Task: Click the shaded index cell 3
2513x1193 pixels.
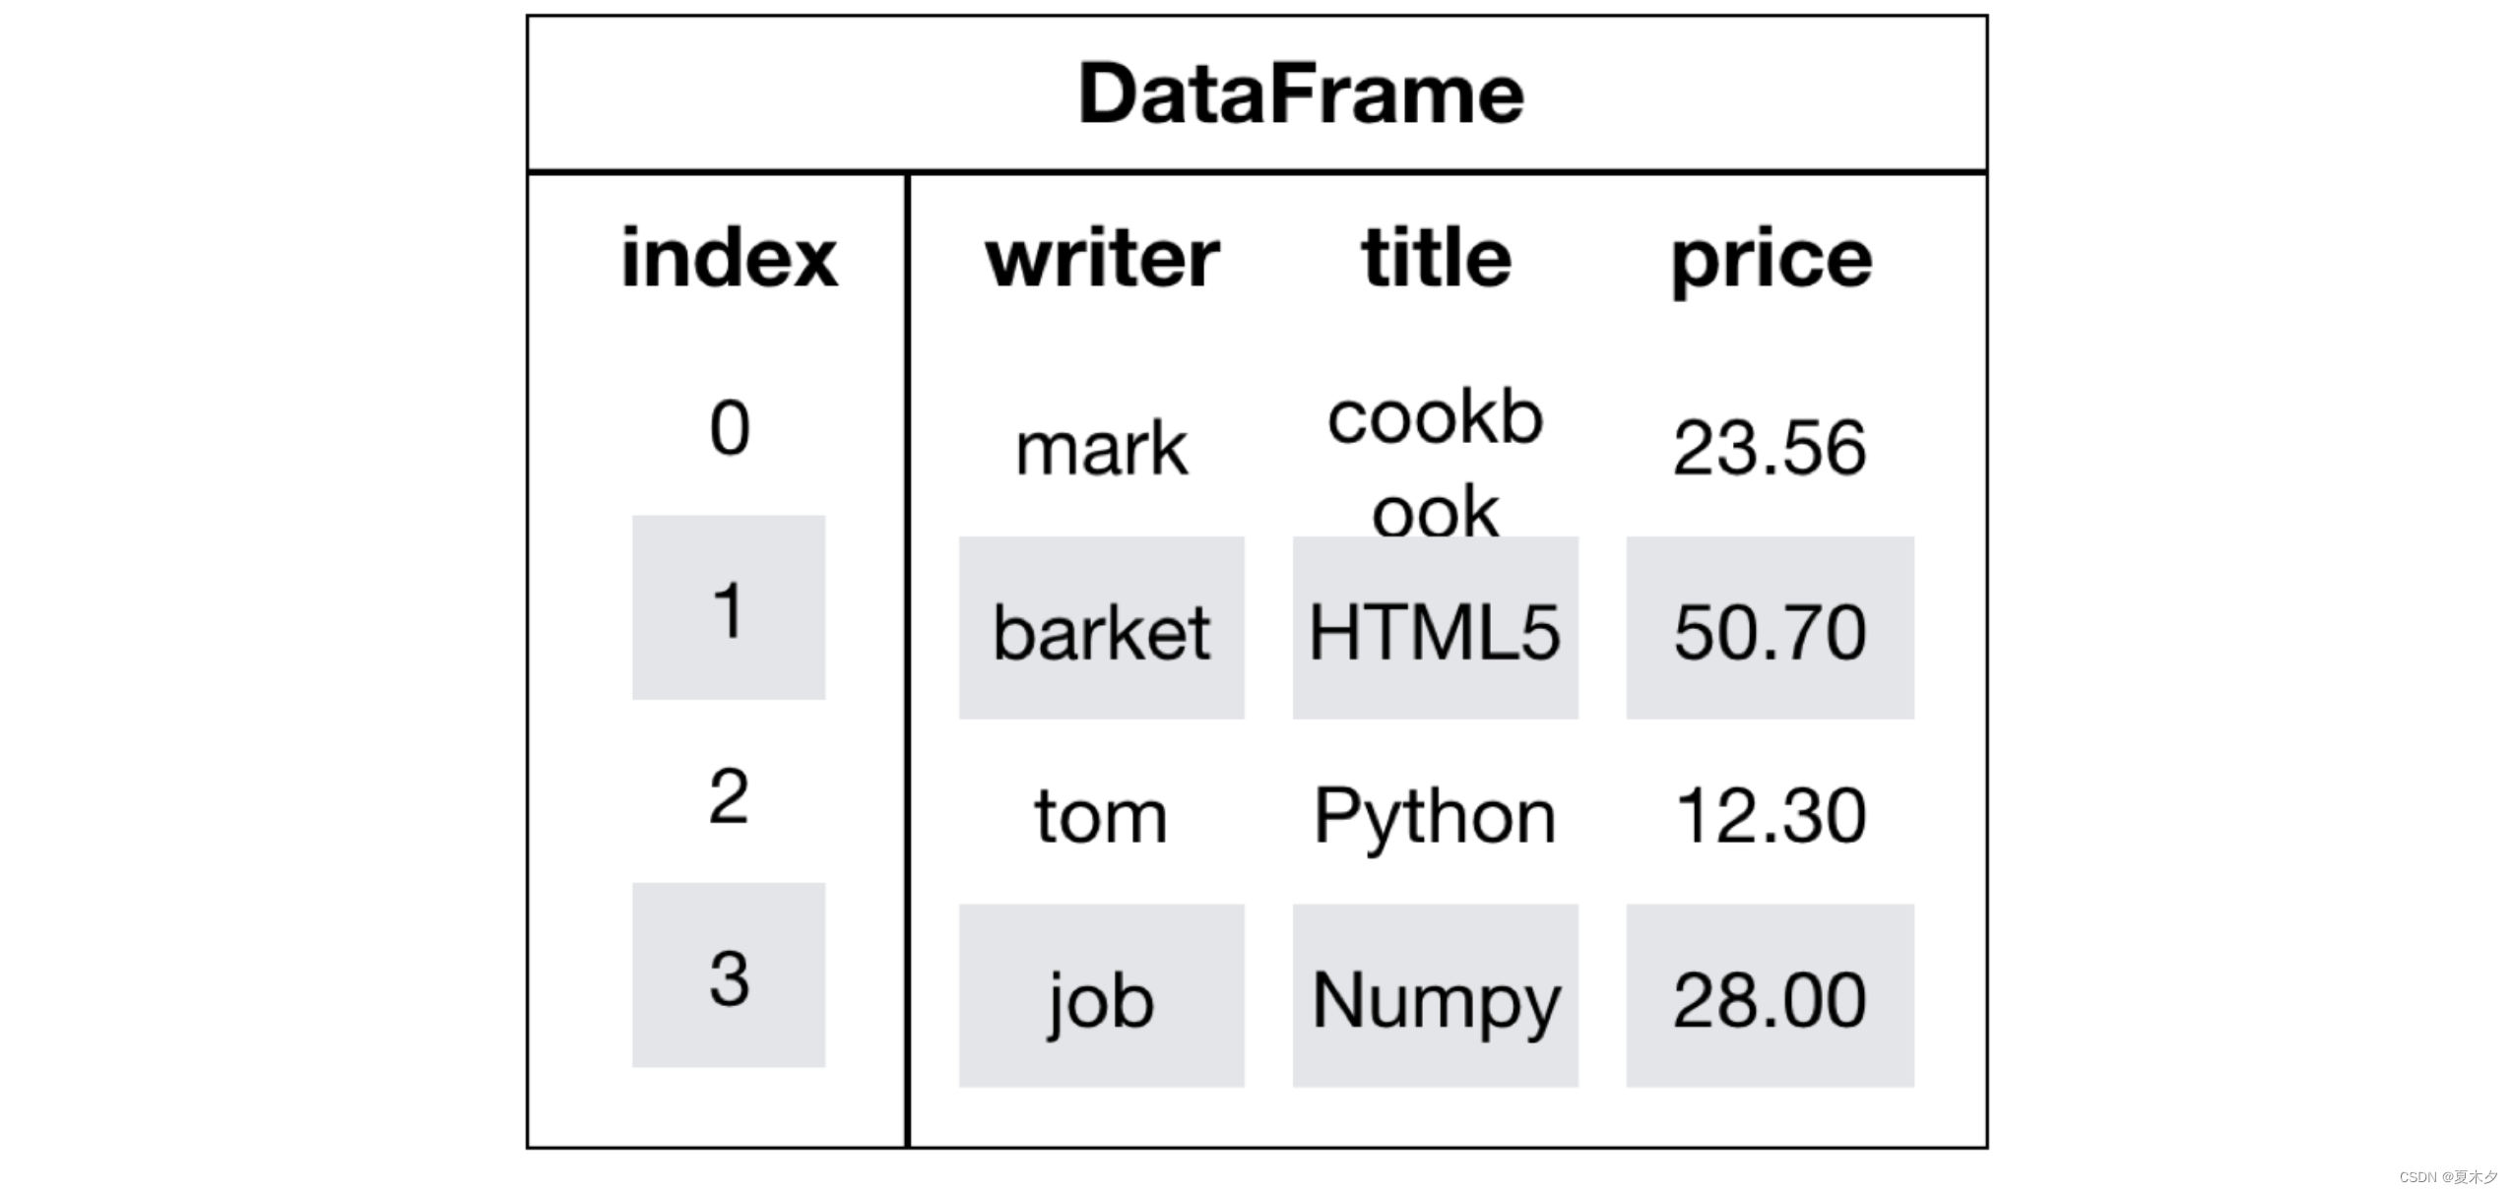Action: [x=729, y=976]
